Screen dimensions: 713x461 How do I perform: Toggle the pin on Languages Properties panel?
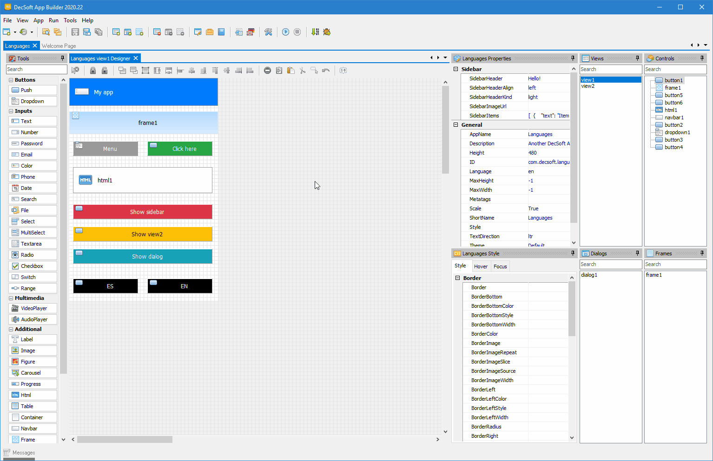tap(573, 58)
